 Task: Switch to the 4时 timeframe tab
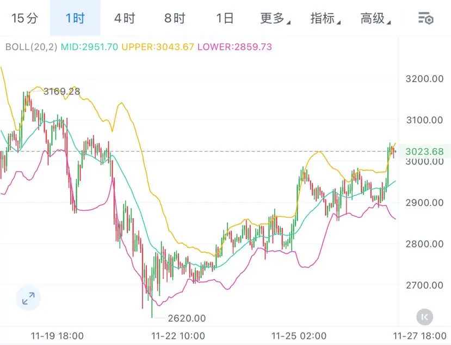coord(125,18)
